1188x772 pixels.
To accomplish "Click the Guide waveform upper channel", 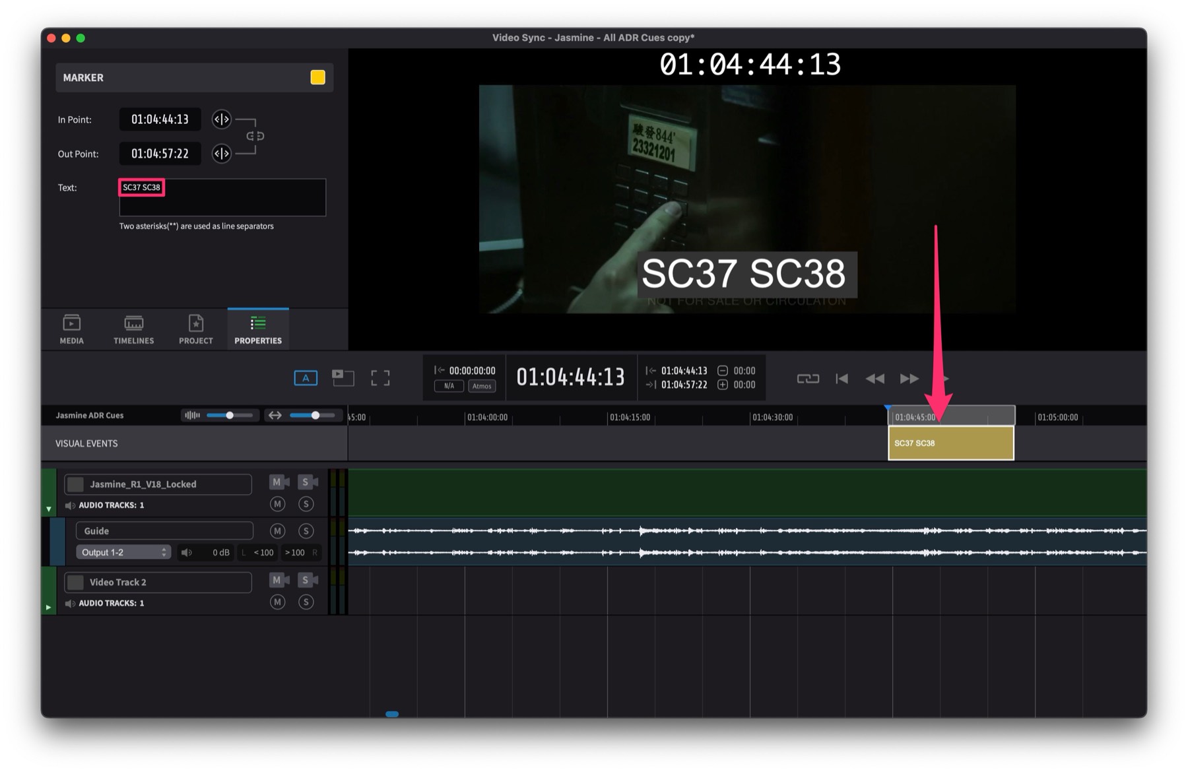I will [747, 531].
